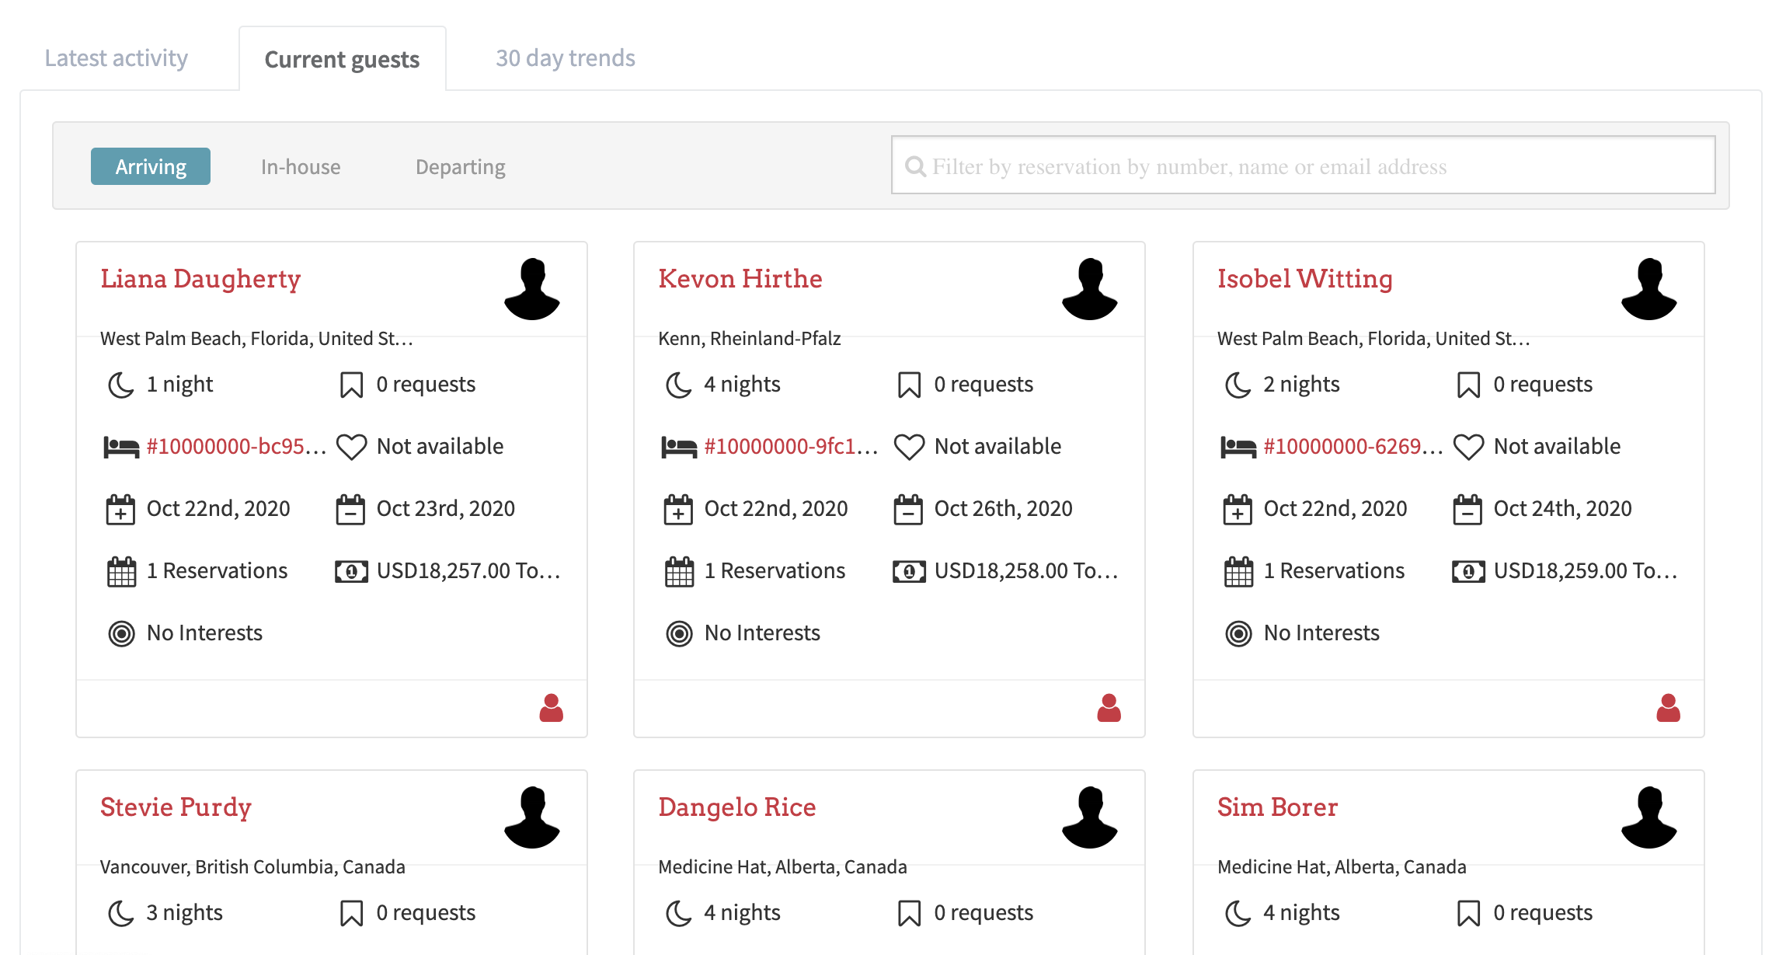Click red person icon on Kevon Hirthe card
Image resolution: width=1786 pixels, height=955 pixels.
1109,708
